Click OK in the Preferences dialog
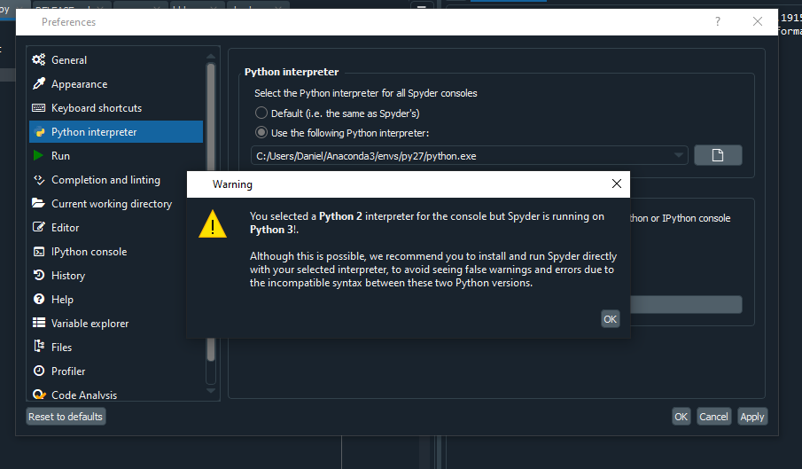Viewport: 802px width, 469px height. (x=681, y=417)
